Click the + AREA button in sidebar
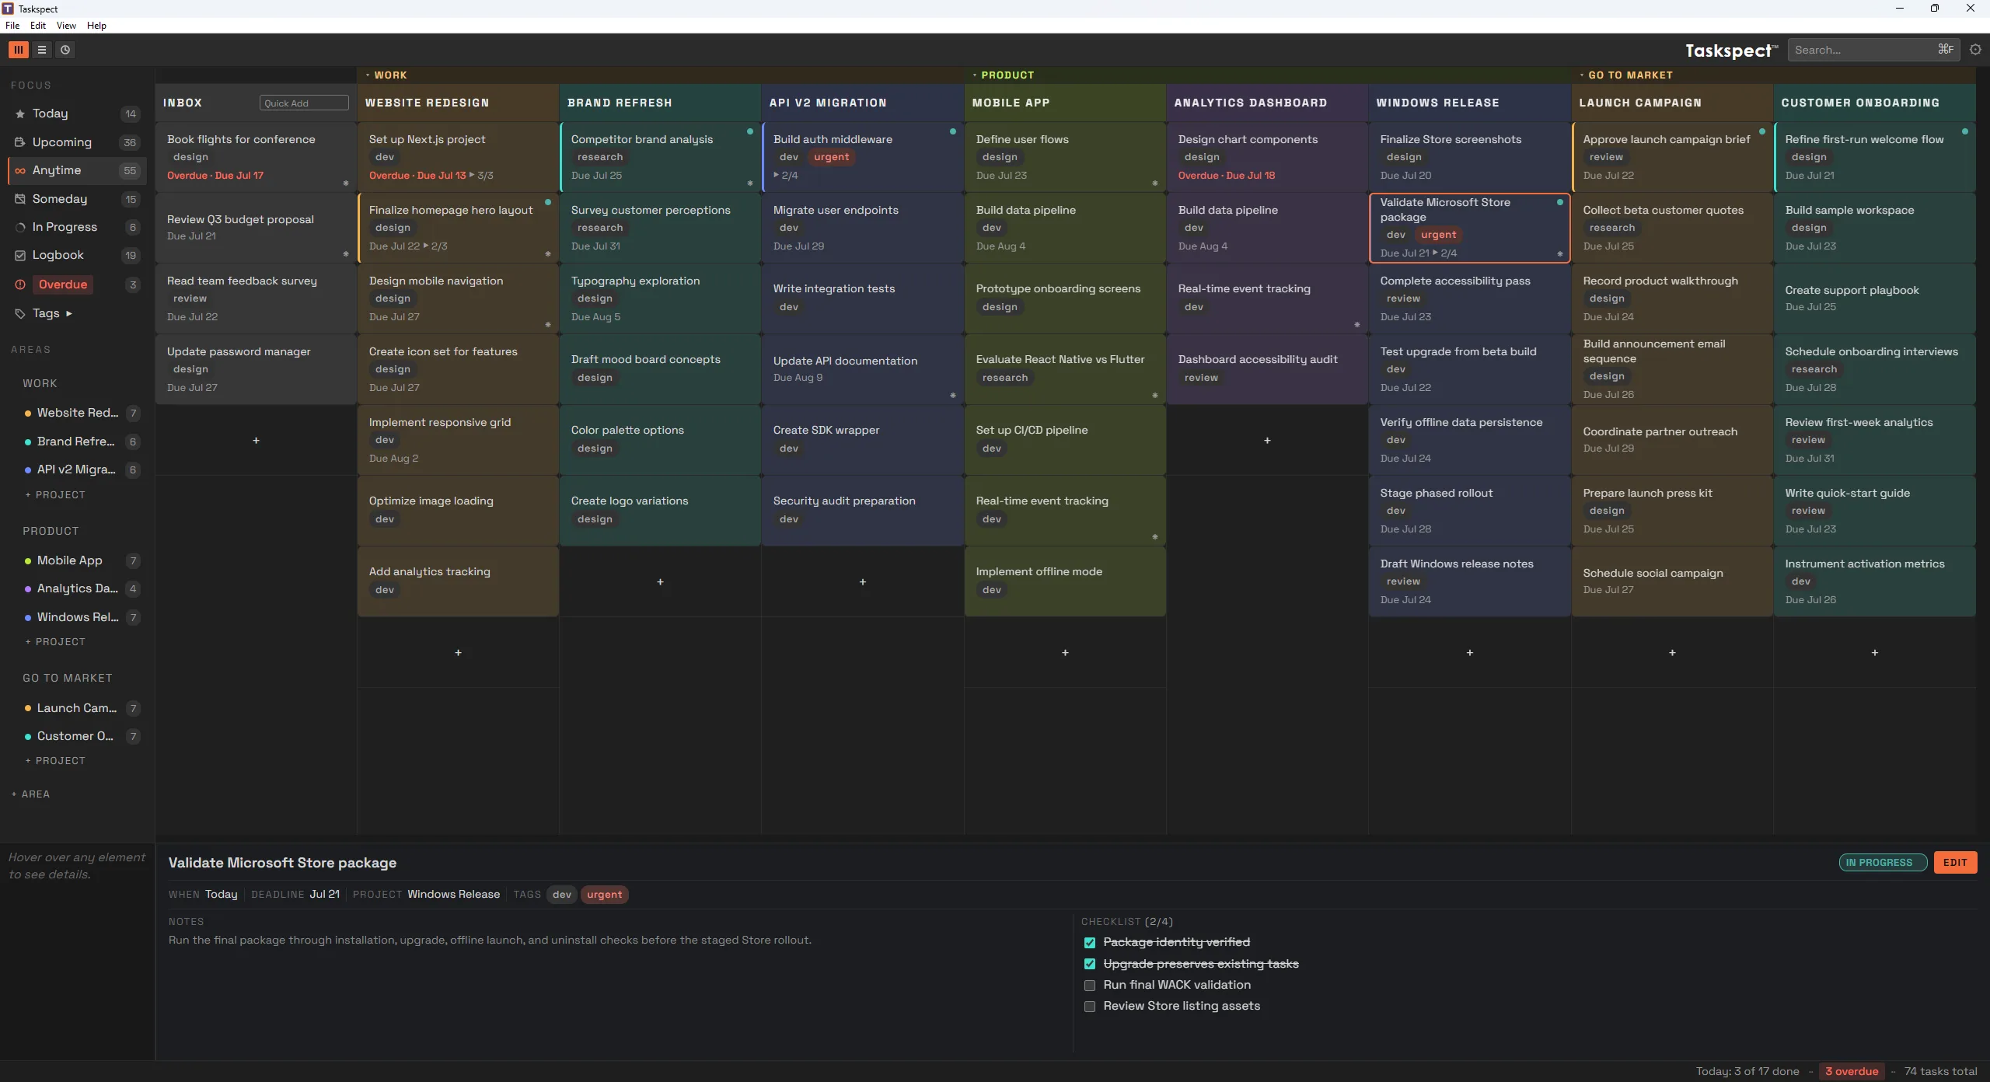Image resolution: width=1990 pixels, height=1082 pixels. click(x=31, y=794)
